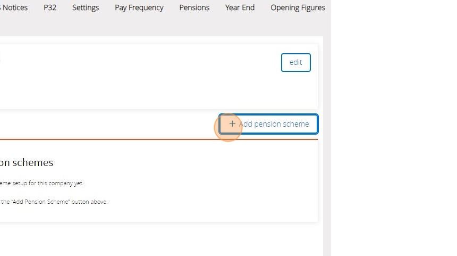This screenshot has width=457, height=256.
Task: Switch to the Settings tab
Action: pos(86,7)
